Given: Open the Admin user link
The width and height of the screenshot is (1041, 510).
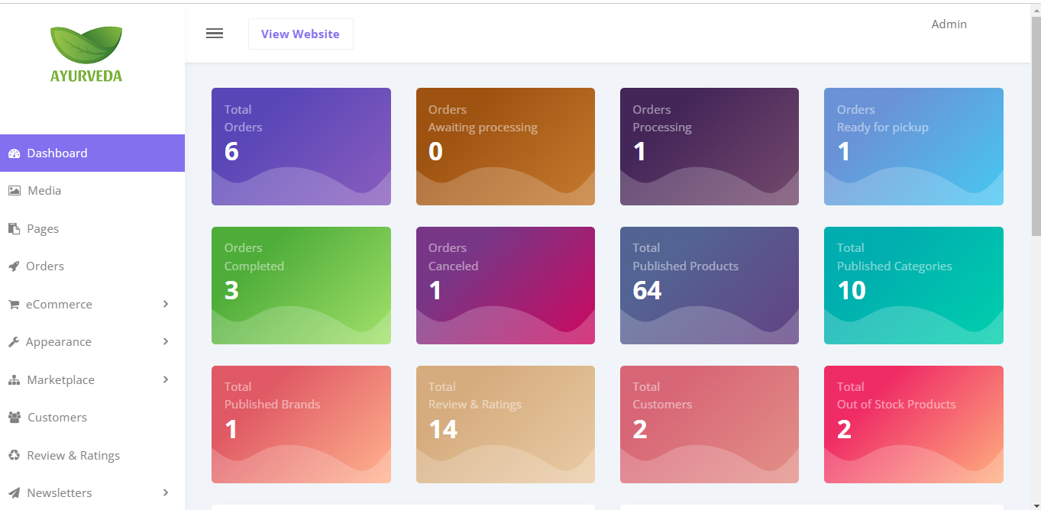Looking at the screenshot, I should pos(949,24).
